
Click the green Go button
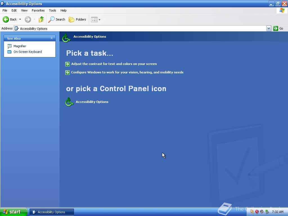278,28
